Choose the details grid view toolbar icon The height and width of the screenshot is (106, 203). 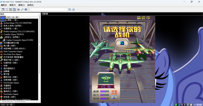pos(10,10)
